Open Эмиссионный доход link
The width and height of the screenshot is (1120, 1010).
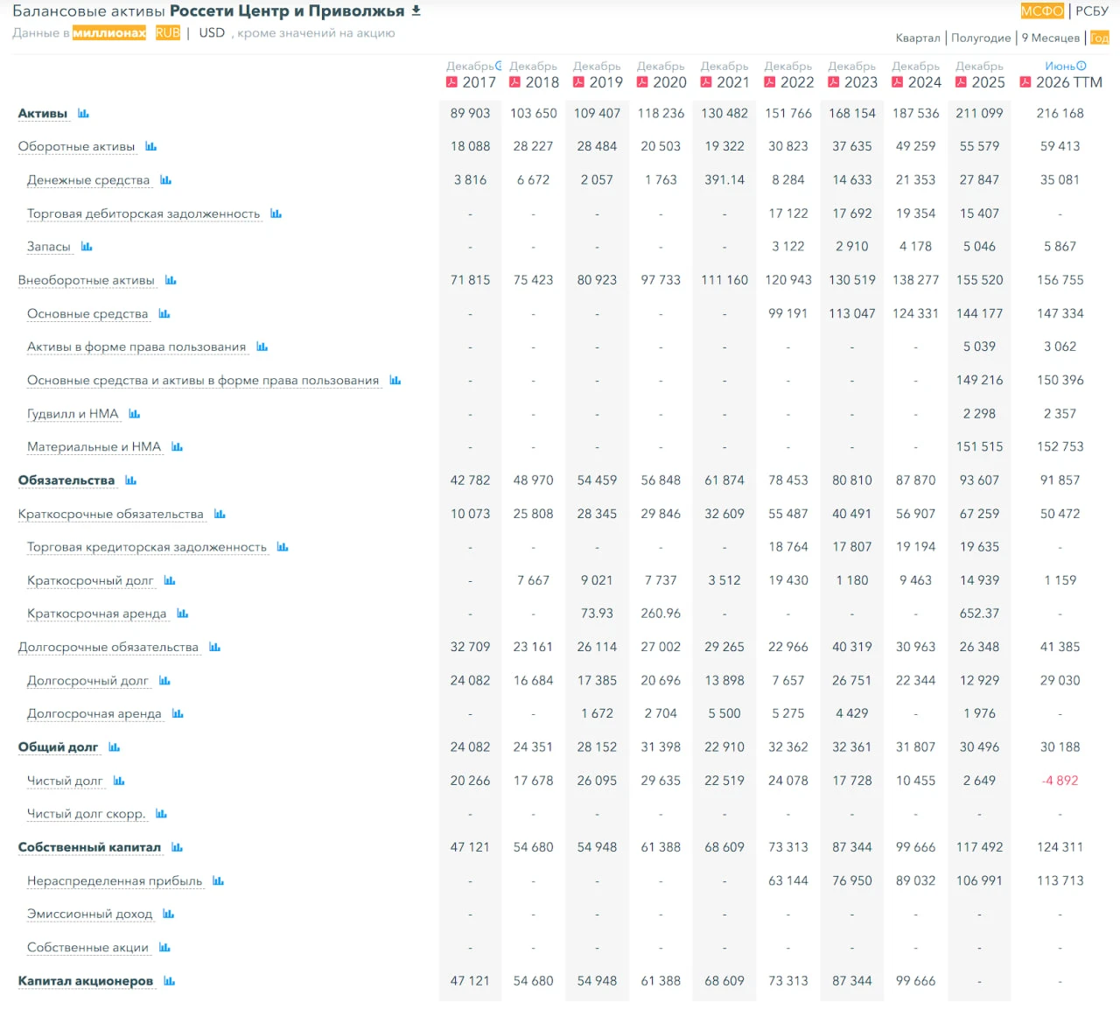[90, 915]
